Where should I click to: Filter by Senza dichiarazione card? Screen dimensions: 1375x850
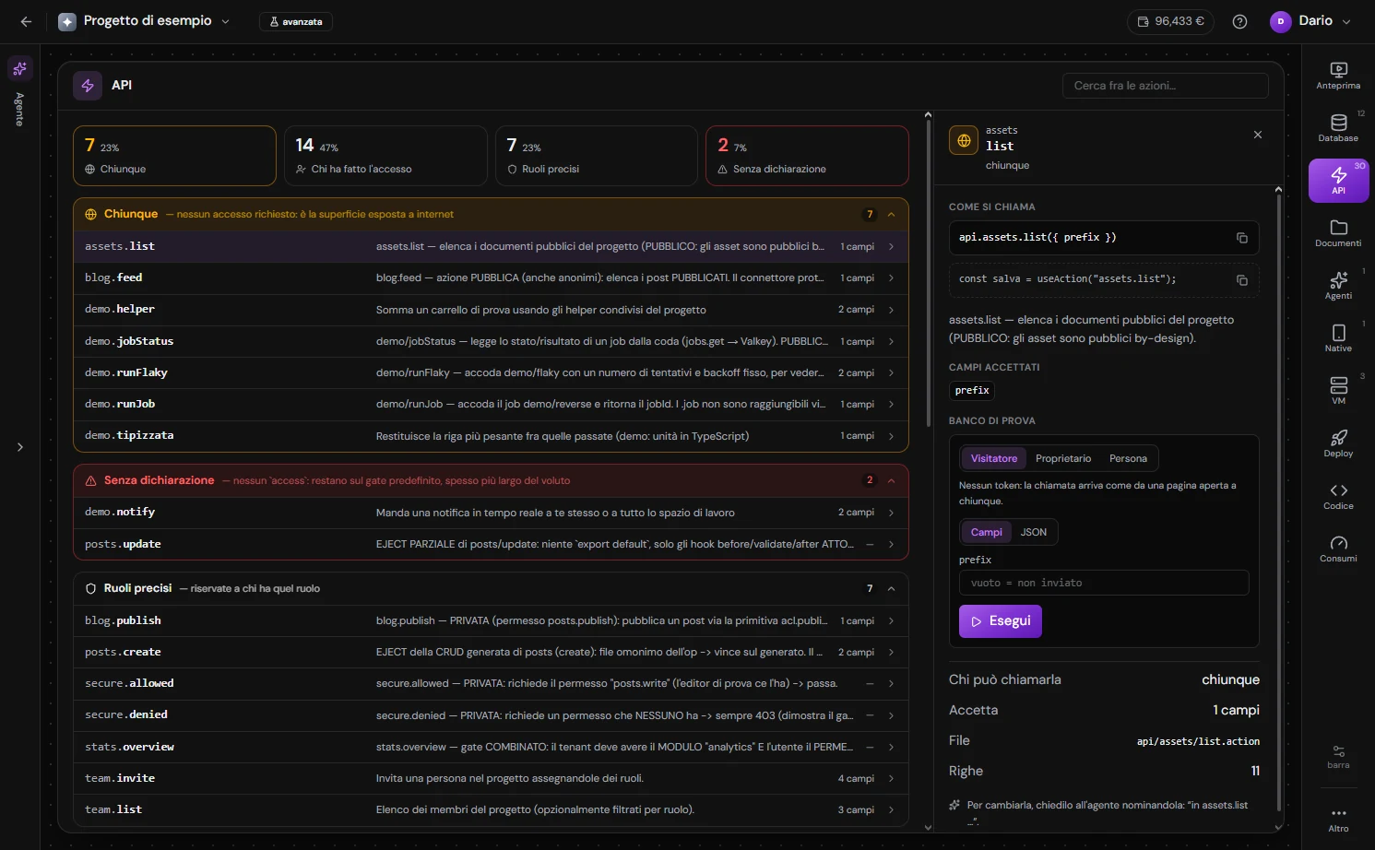point(807,156)
